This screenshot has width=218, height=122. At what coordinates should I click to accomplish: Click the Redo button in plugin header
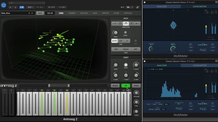click(62, 7)
